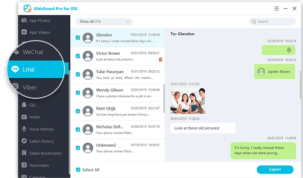This screenshot has height=178, width=303.
Task: Click Nicholas Dell's avatar icon
Action: pos(88,130)
